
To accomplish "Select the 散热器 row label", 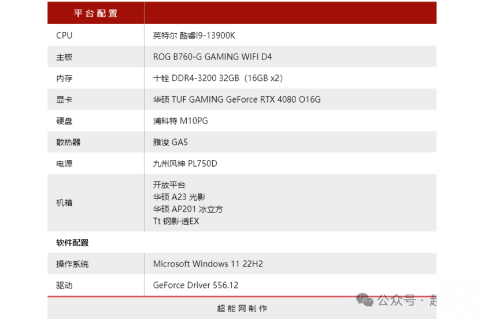I will click(68, 142).
